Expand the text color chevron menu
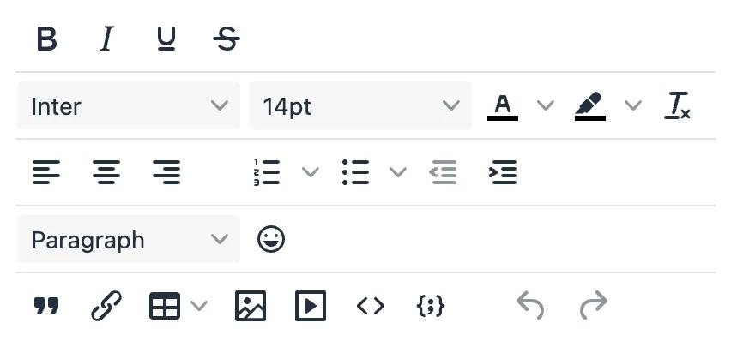Viewport: 731px width, 341px height. [x=545, y=105]
